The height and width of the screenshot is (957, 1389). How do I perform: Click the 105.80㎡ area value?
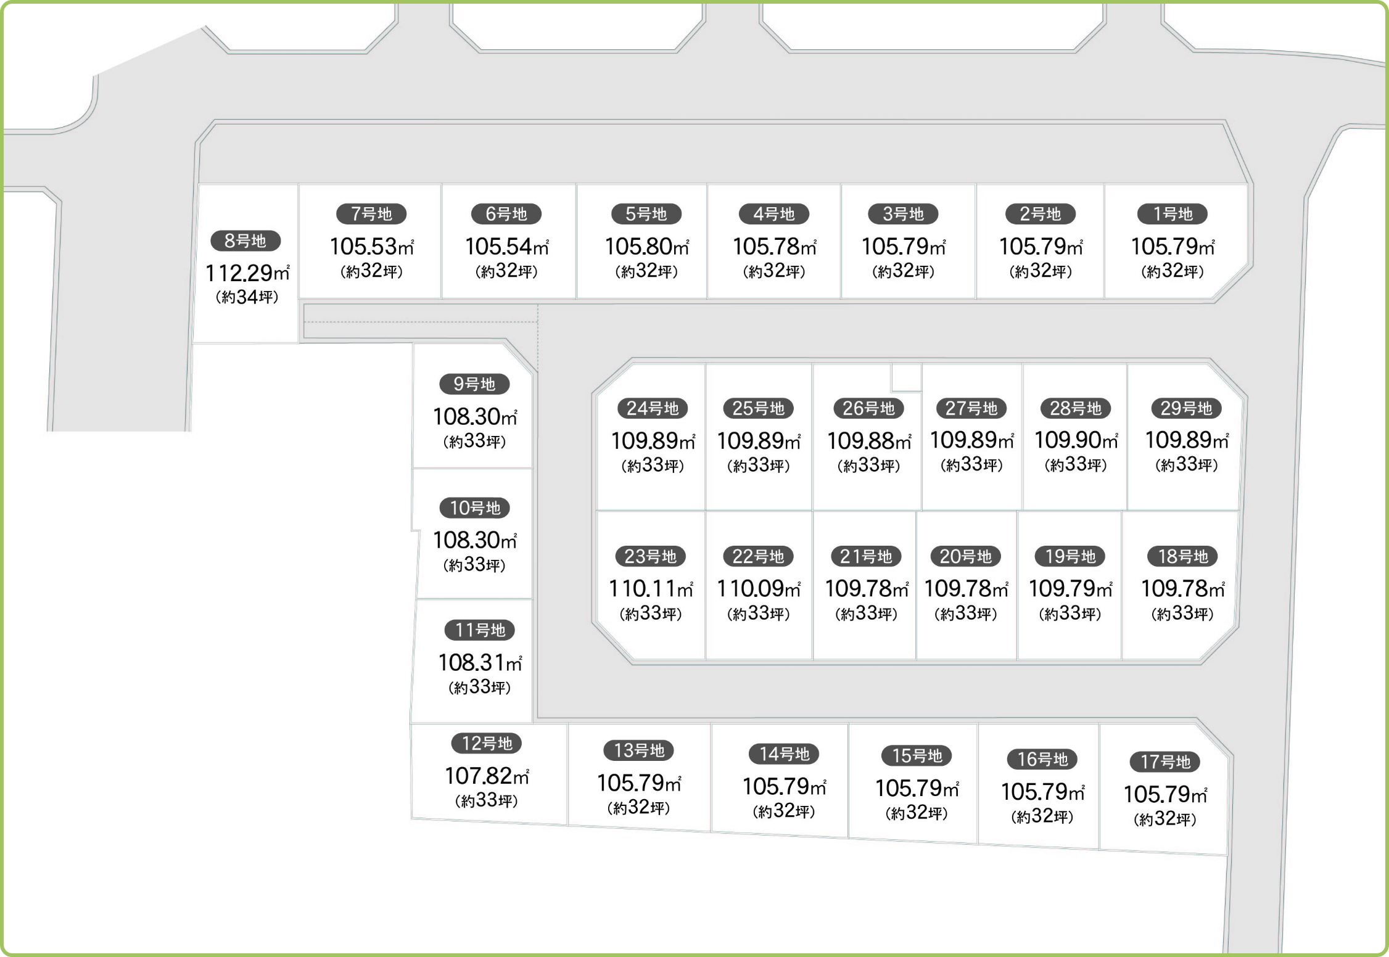[646, 247]
